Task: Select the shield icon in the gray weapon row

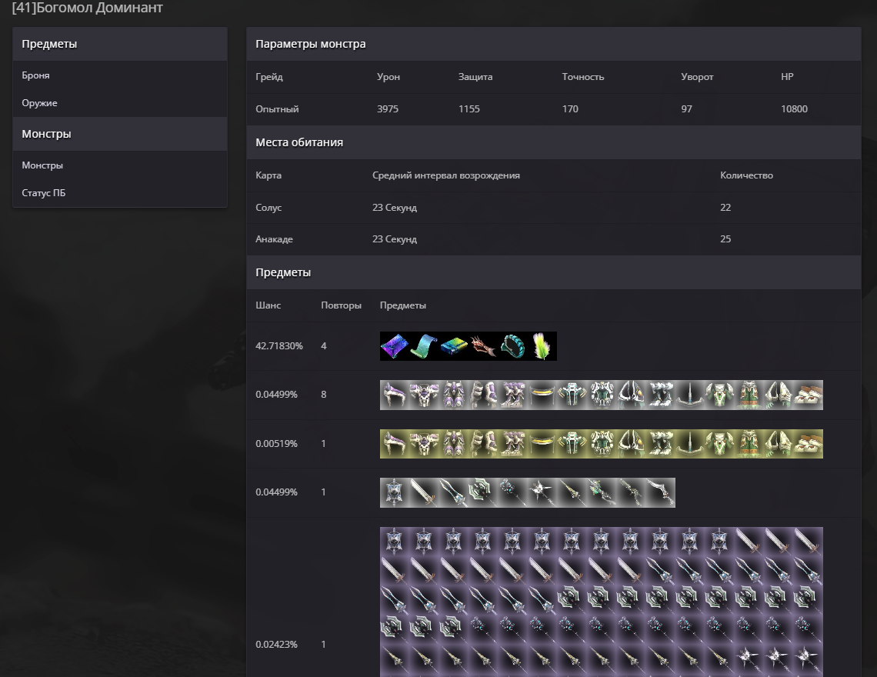Action: point(395,492)
